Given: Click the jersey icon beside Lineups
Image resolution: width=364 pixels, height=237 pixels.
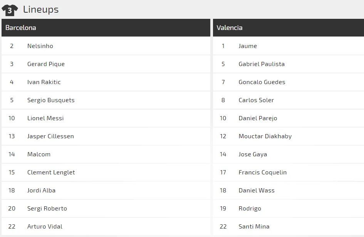Looking at the screenshot, I should (10, 10).
